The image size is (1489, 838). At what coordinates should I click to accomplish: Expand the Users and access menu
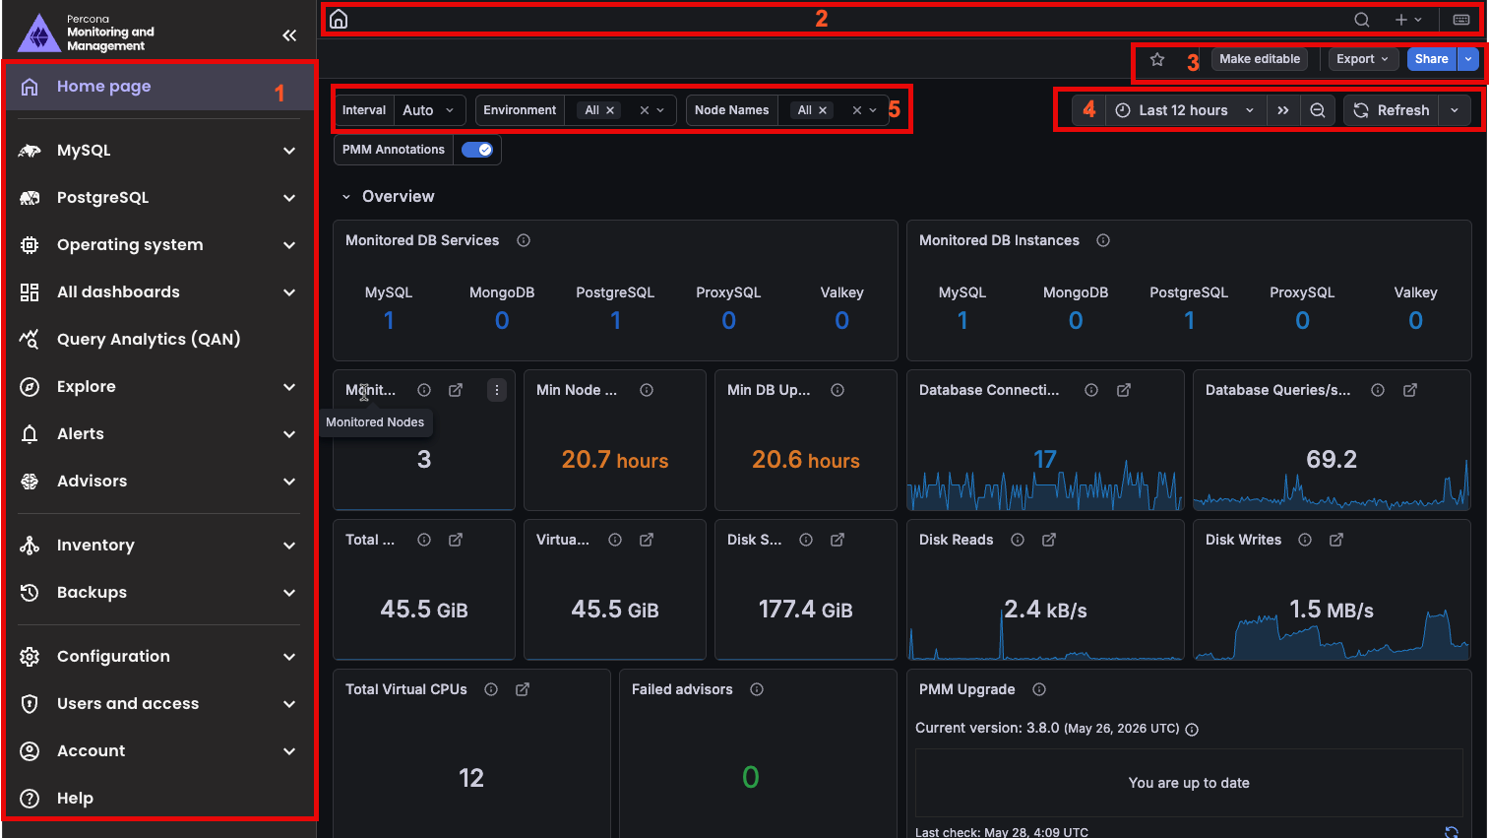pyautogui.click(x=289, y=704)
